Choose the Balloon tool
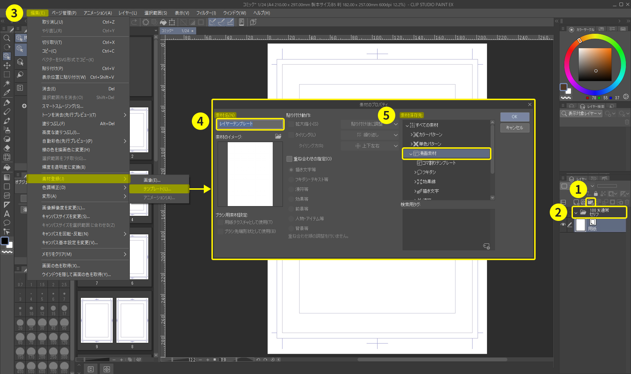 [7, 223]
